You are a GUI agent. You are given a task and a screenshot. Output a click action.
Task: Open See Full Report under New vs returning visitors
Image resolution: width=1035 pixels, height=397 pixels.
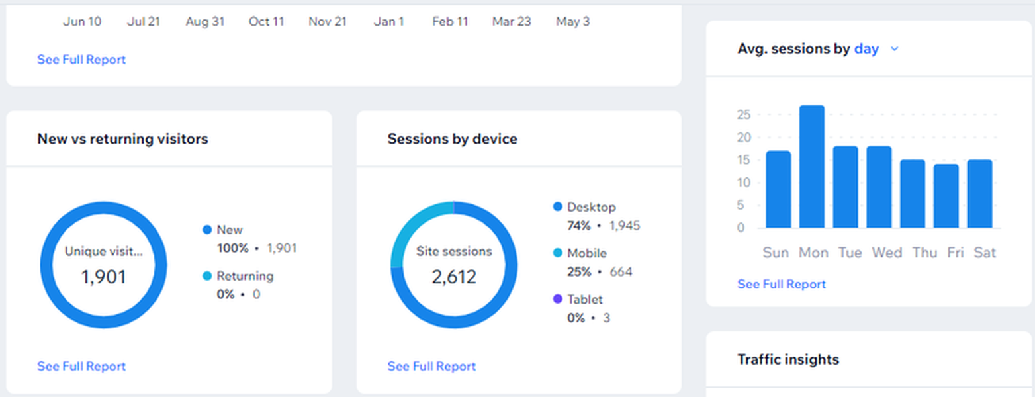[81, 366]
